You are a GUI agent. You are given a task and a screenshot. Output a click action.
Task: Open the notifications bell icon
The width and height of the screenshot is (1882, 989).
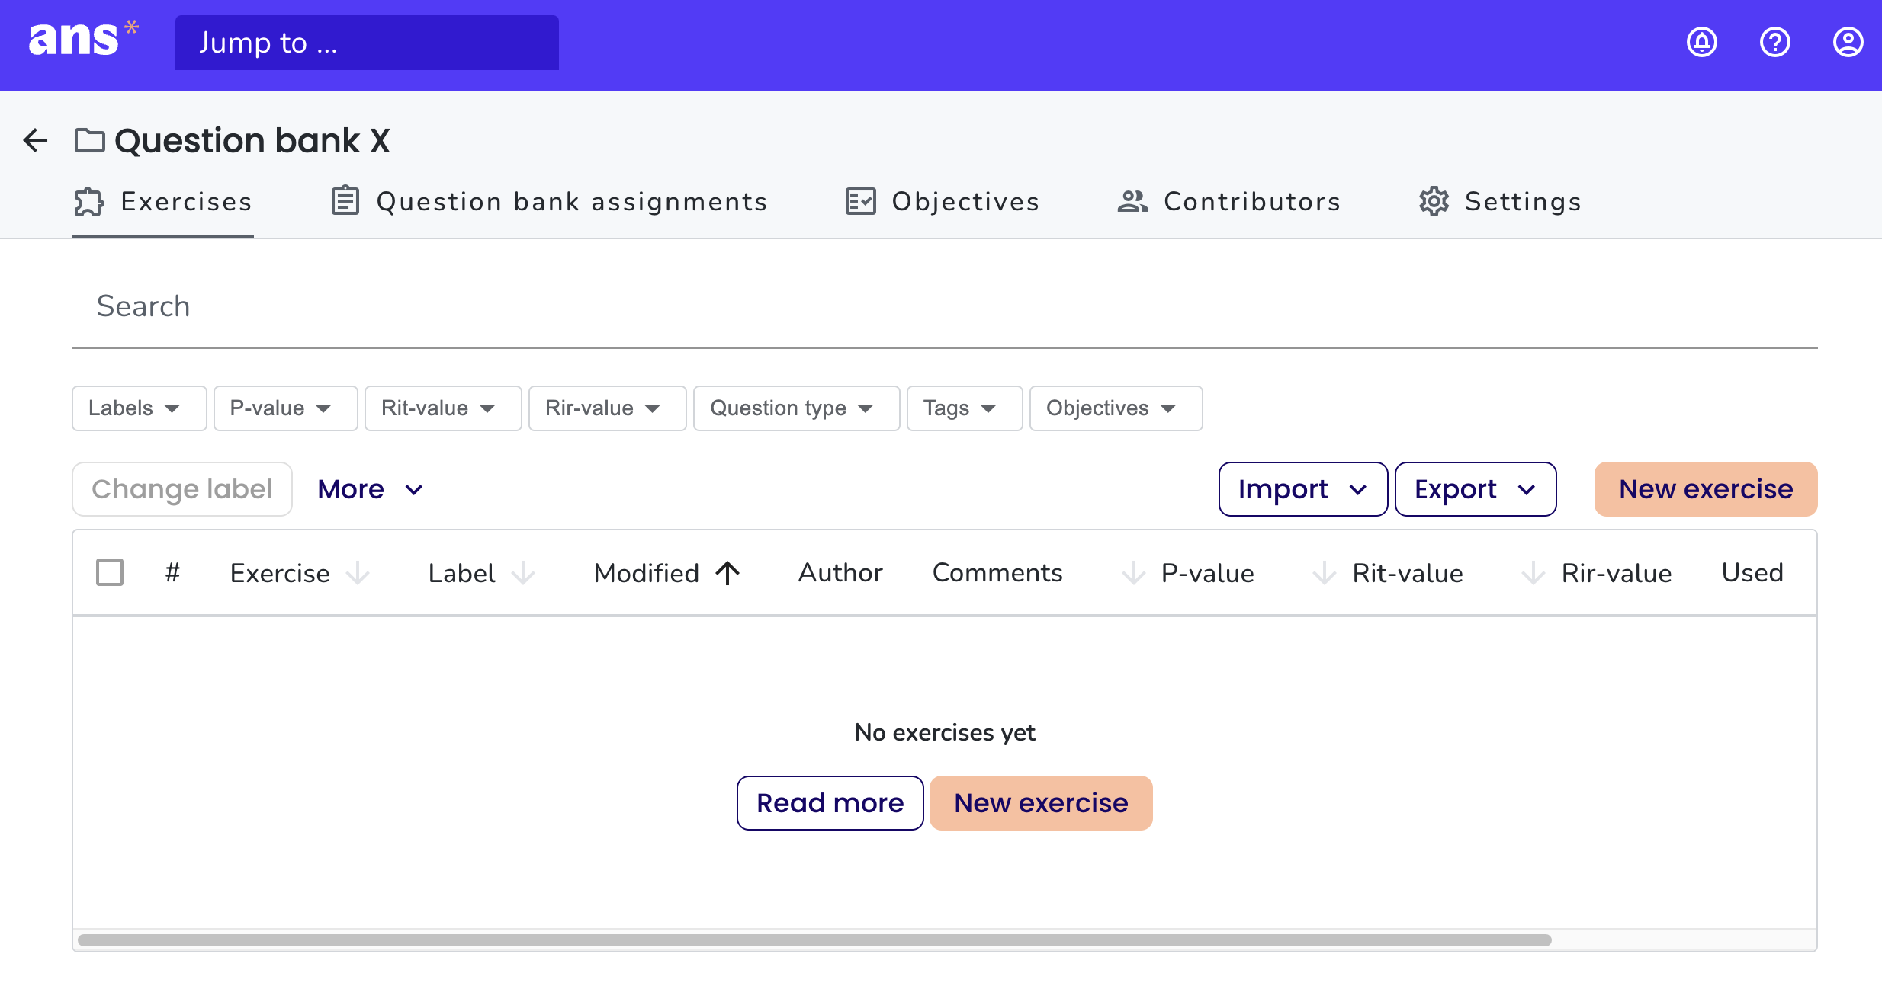coord(1702,43)
